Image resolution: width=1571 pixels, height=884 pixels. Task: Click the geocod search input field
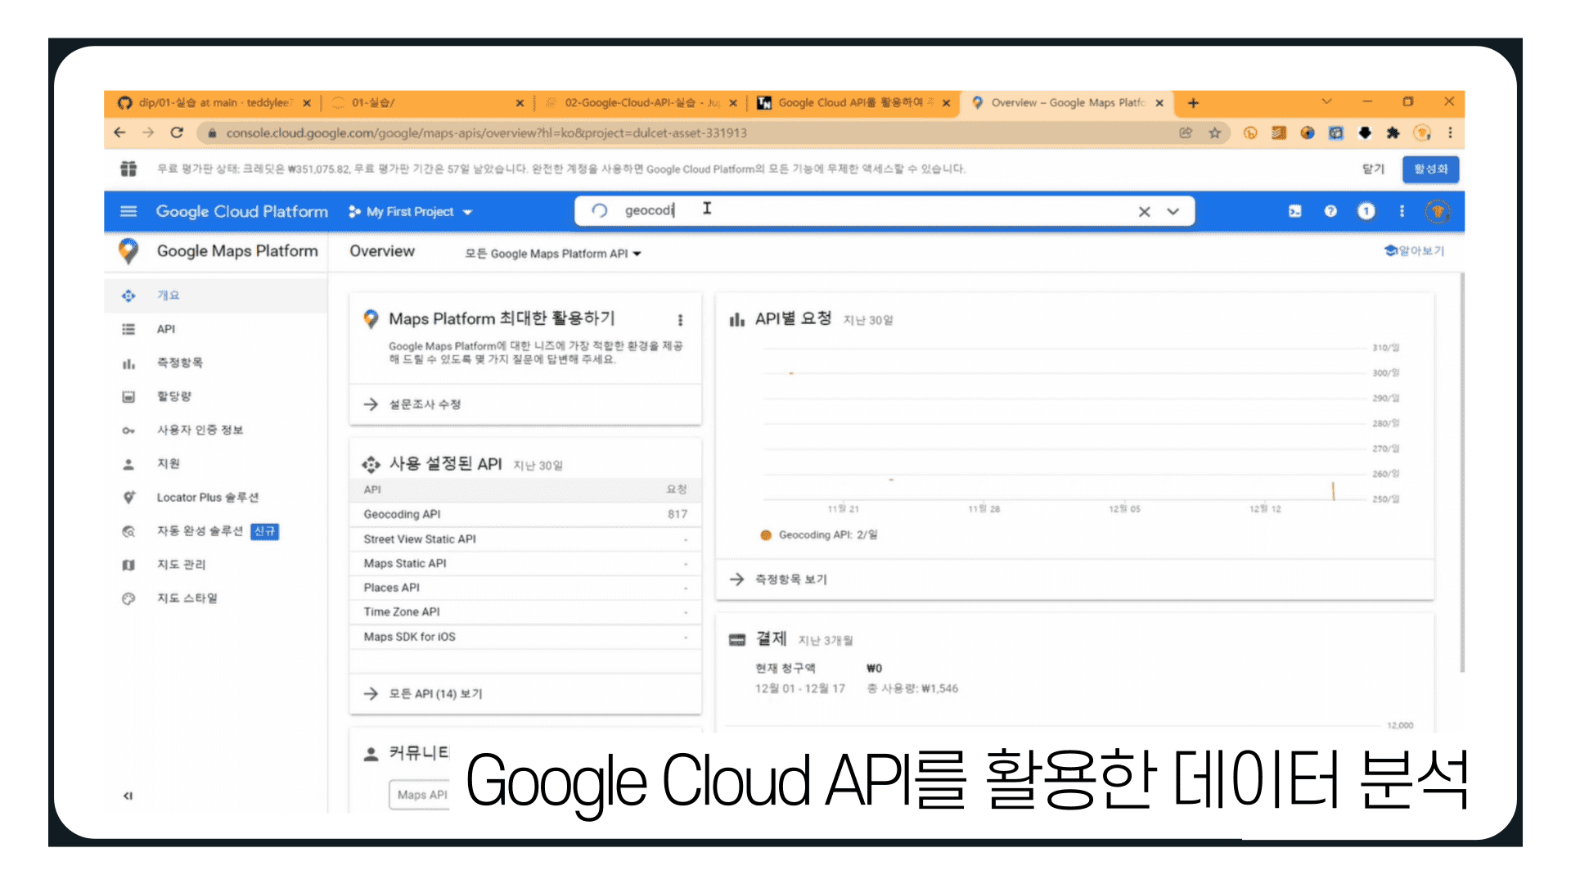pos(876,210)
